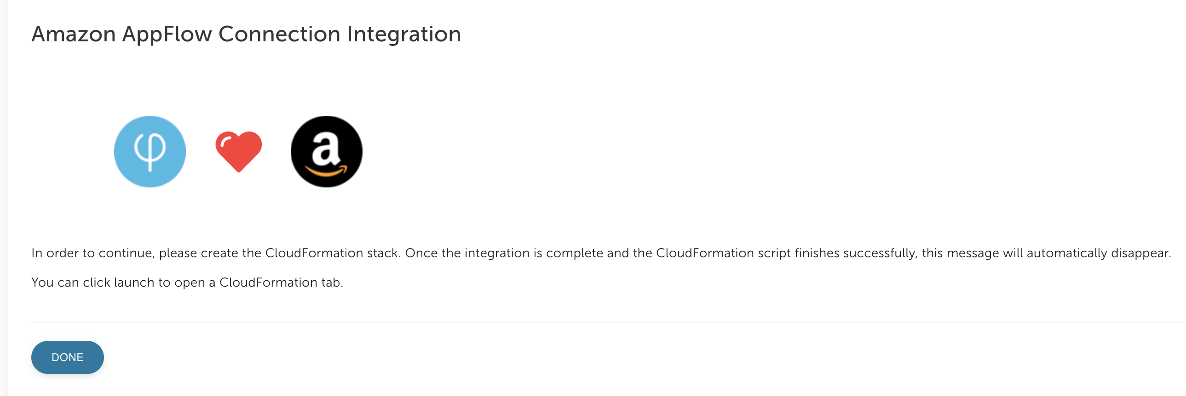
Task: Click the word "Amazon" in the page heading
Action: pos(74,34)
